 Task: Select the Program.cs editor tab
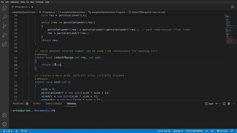coord(22,7)
